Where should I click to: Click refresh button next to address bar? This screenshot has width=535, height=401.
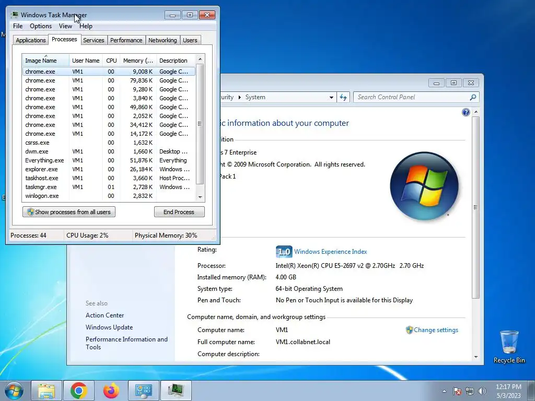(343, 97)
